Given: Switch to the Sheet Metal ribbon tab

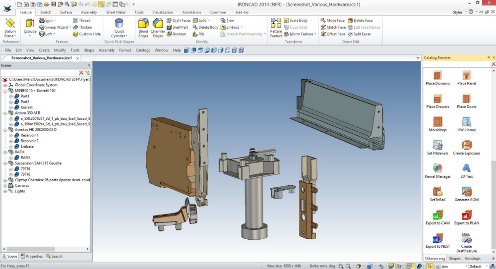Looking at the screenshot, I should click(116, 12).
